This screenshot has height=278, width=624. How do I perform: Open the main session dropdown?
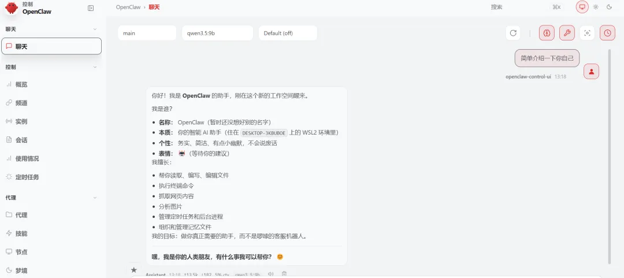147,33
